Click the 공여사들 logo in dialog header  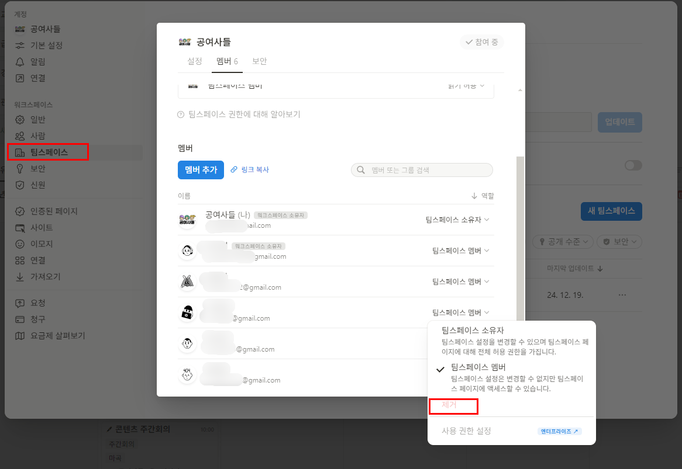(185, 42)
